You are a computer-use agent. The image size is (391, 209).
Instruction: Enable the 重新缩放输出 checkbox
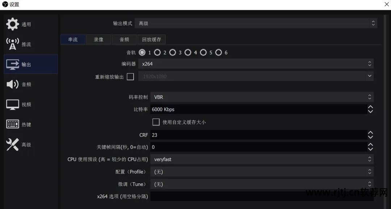tap(130, 76)
